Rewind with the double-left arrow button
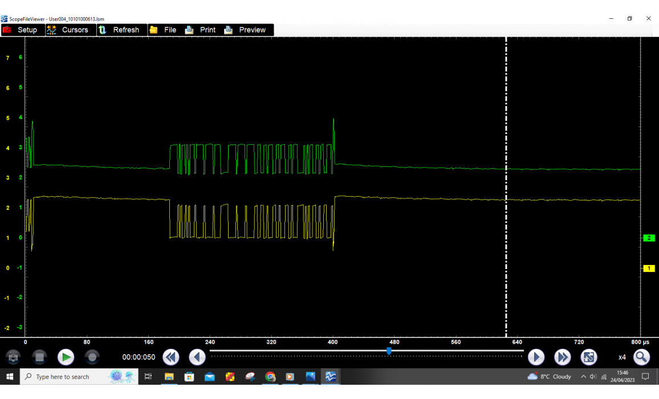659x399 pixels. (171, 357)
